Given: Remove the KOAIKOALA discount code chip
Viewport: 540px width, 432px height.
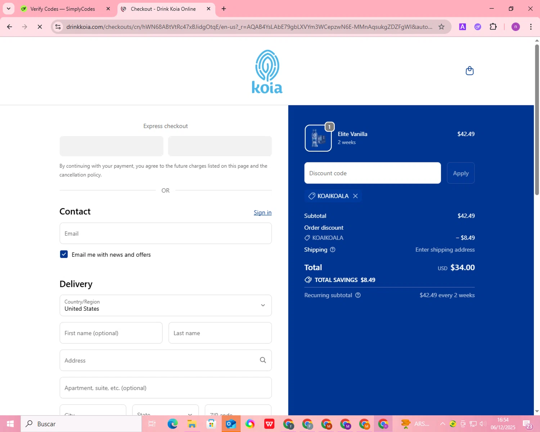Looking at the screenshot, I should click(x=355, y=196).
